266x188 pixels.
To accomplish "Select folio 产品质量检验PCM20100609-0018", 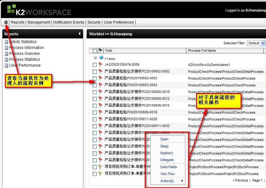I will point(131,112).
